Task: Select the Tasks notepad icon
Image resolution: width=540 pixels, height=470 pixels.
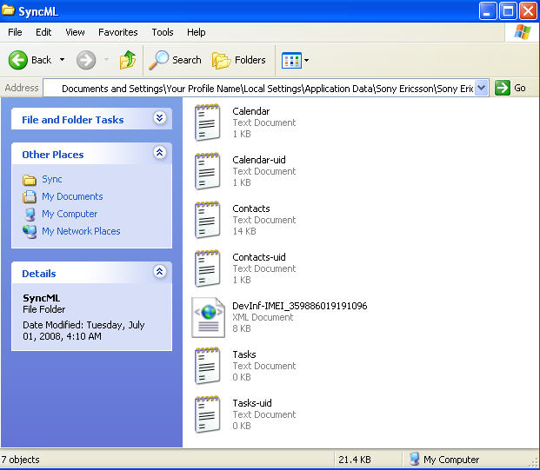Action: 208,366
